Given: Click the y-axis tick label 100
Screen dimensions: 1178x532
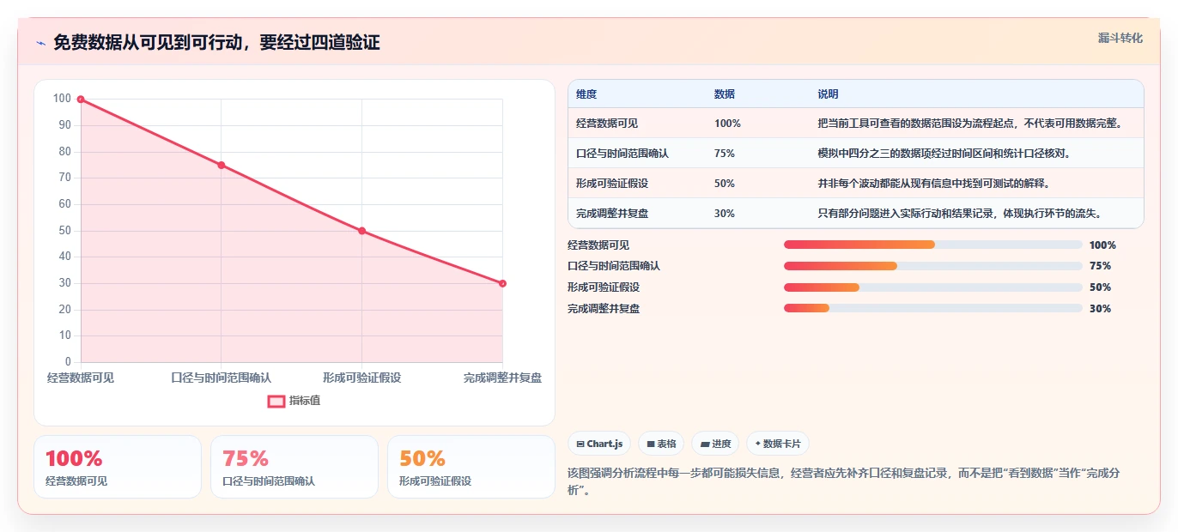Looking at the screenshot, I should click(62, 99).
